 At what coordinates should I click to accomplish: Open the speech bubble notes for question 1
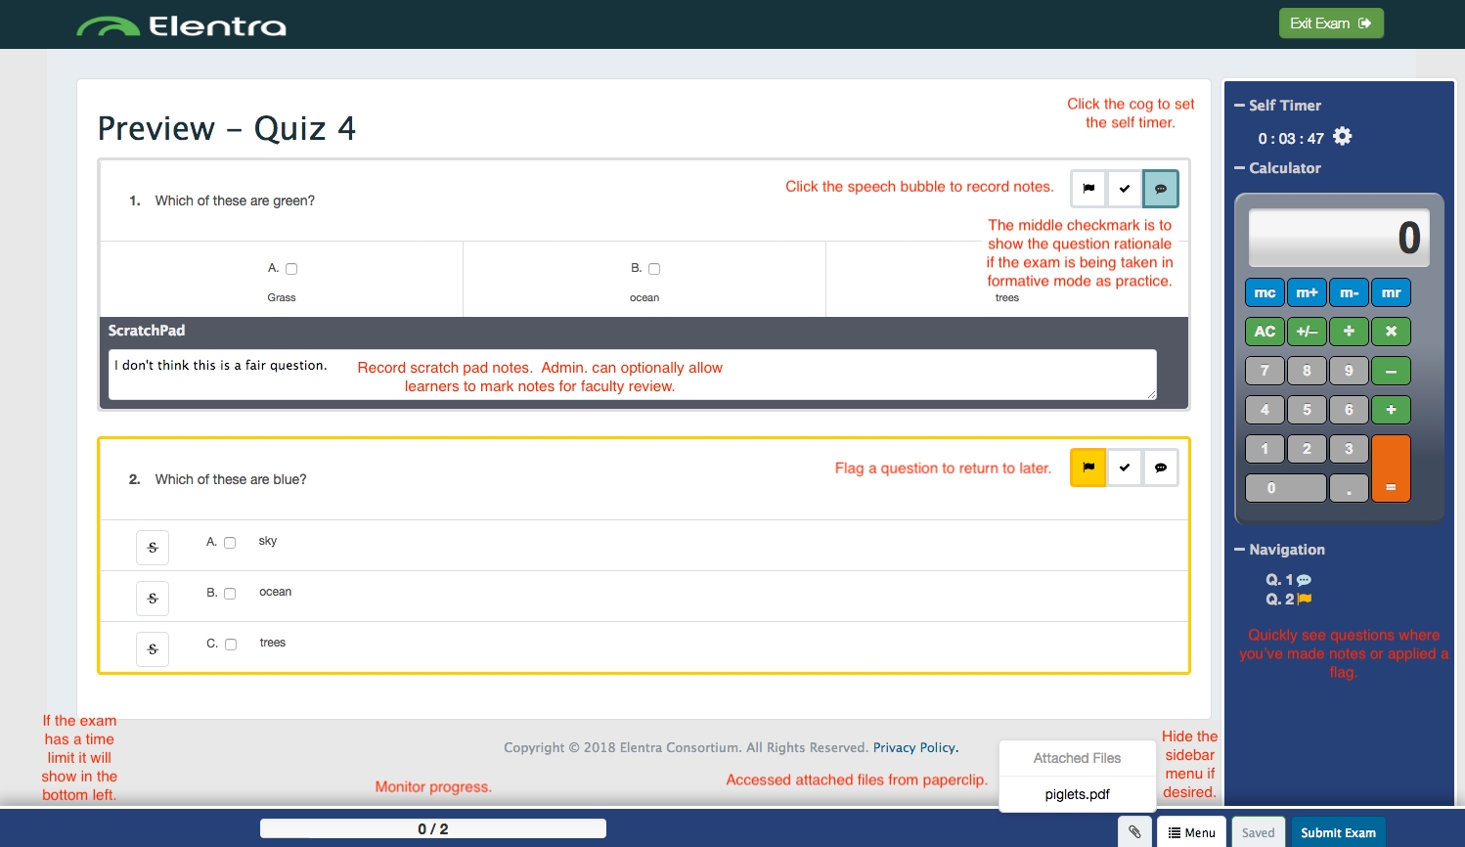tap(1160, 189)
